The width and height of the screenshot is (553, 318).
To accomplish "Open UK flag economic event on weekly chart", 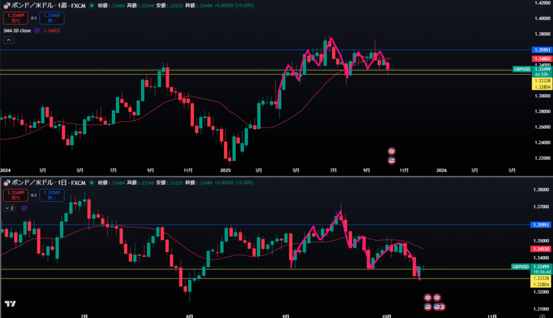I will point(392,151).
